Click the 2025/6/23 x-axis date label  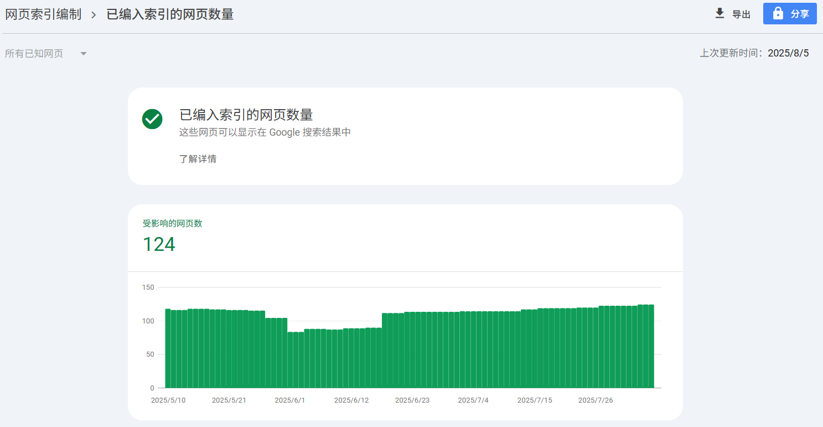(x=412, y=400)
